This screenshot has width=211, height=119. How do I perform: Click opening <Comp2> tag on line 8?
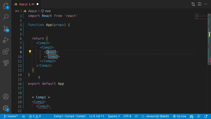tap(47, 47)
